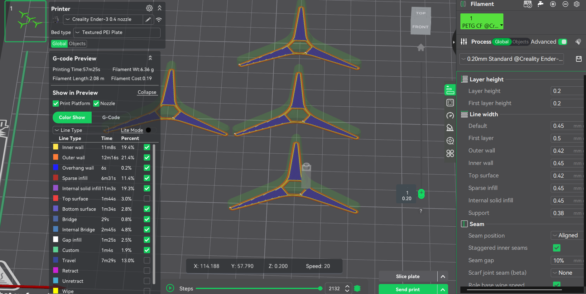Click green layers icon beside steps field
Screen dimensions: 586x294
(357, 288)
